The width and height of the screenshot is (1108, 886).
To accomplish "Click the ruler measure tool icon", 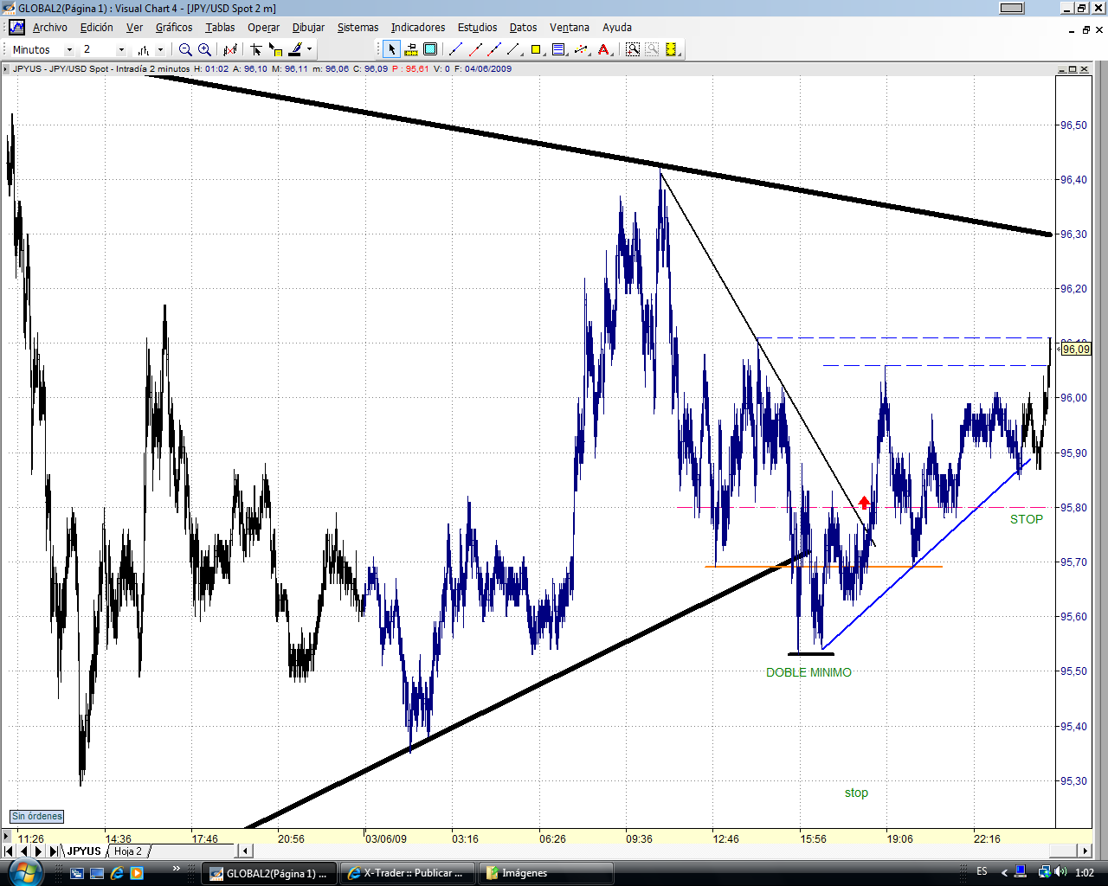I will [x=411, y=50].
